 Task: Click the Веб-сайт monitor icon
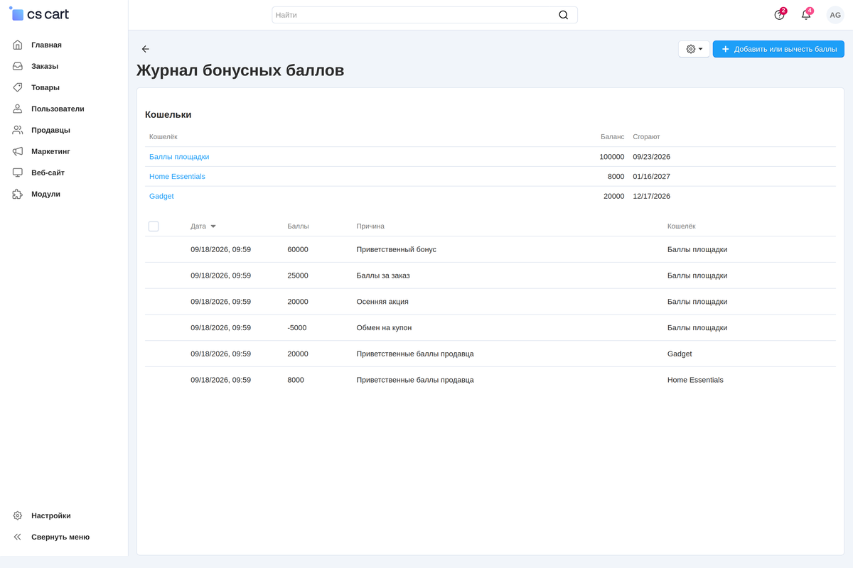point(18,173)
